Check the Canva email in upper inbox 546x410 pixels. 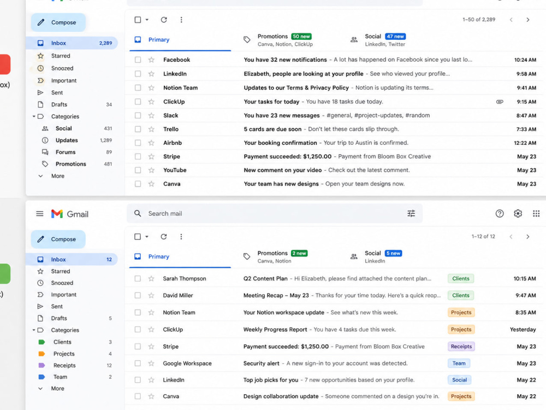[x=138, y=184]
